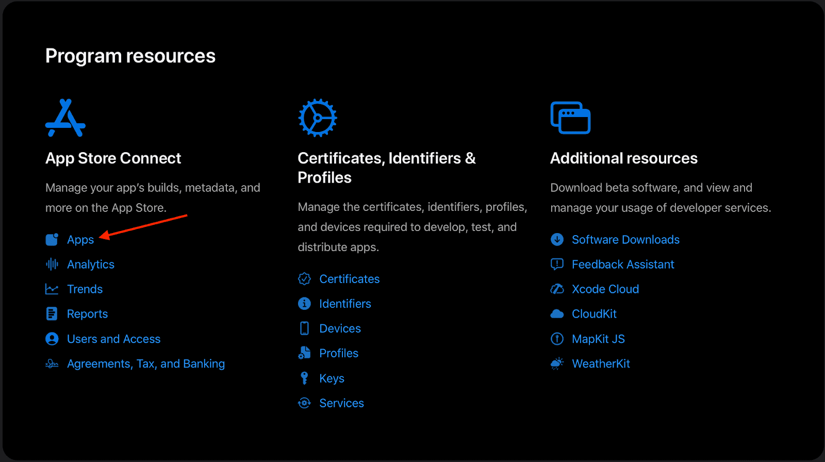
Task: Click the Identifiers info circle icon
Action: (305, 304)
